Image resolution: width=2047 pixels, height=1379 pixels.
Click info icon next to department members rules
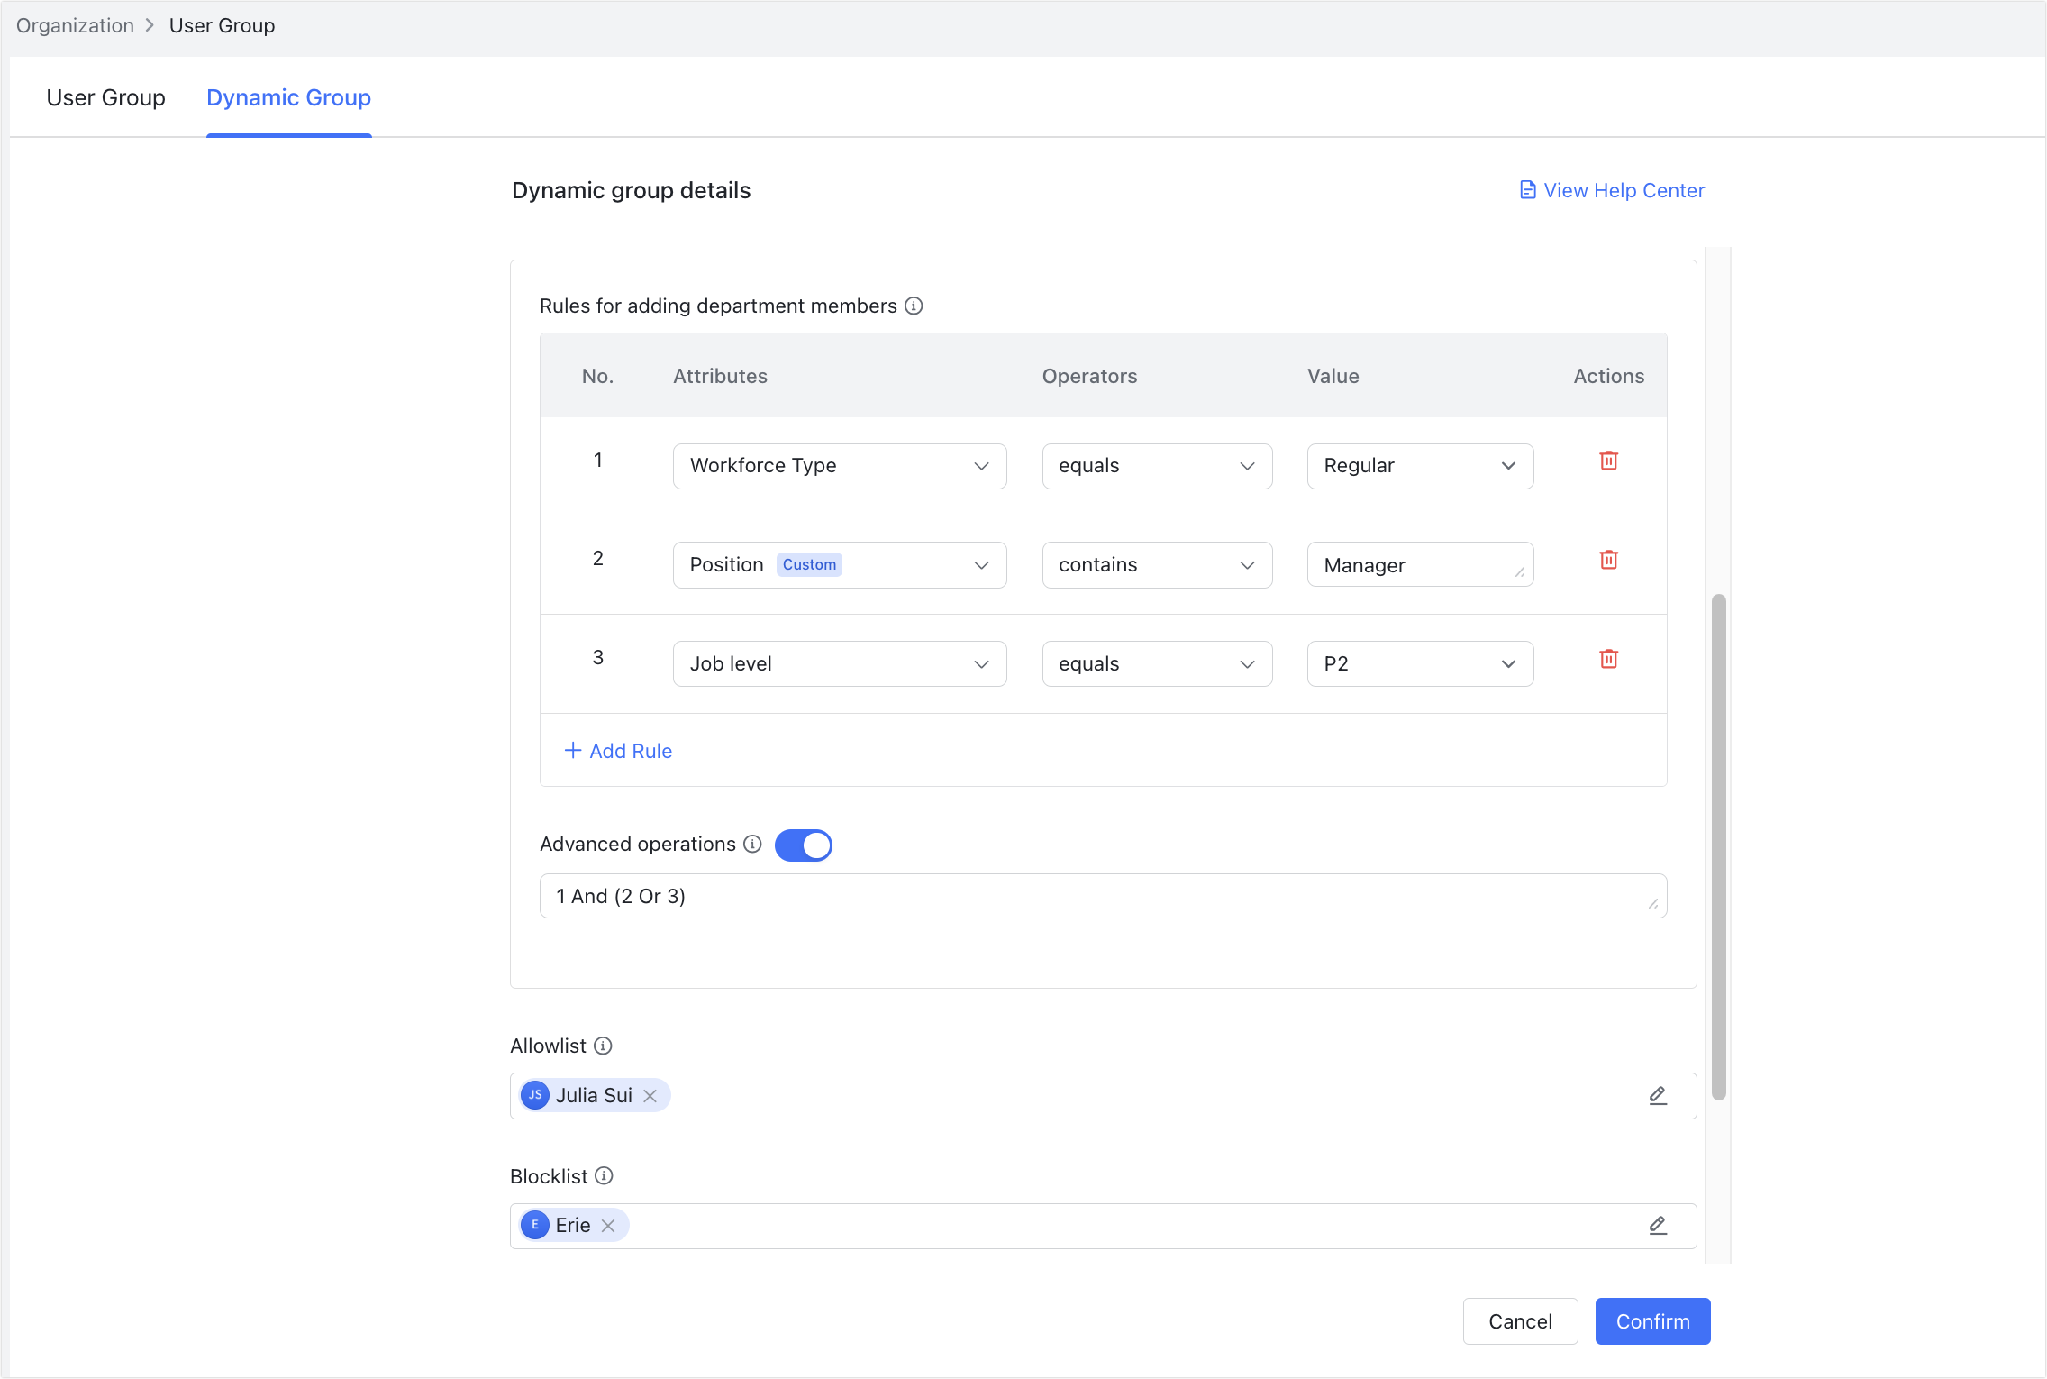click(x=914, y=306)
